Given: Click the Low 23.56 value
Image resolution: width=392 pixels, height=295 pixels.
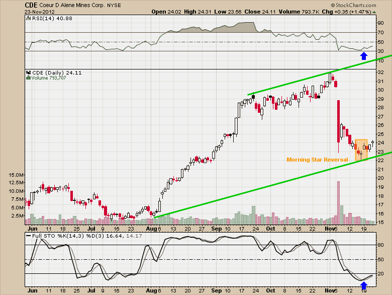Looking at the screenshot, I should click(228, 12).
